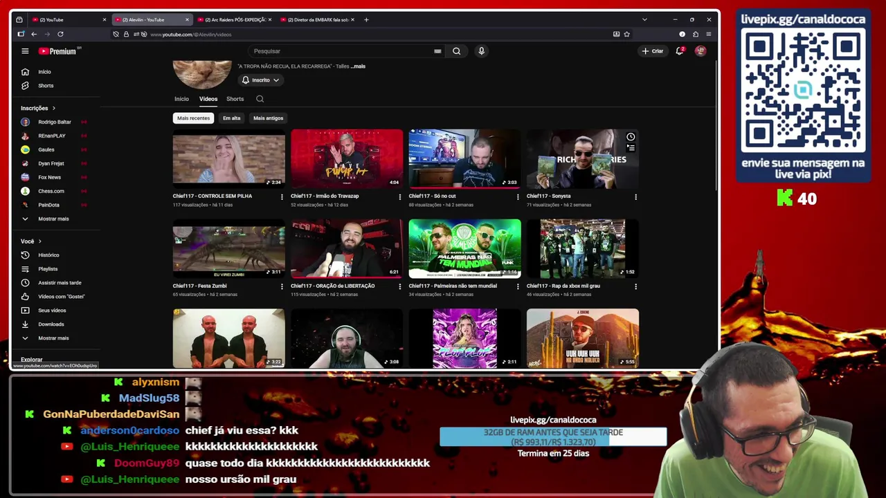This screenshot has width=886, height=498.
Task: Open options menu for ORAÇÃO de LIBERTAÇÃO
Action: click(x=399, y=286)
